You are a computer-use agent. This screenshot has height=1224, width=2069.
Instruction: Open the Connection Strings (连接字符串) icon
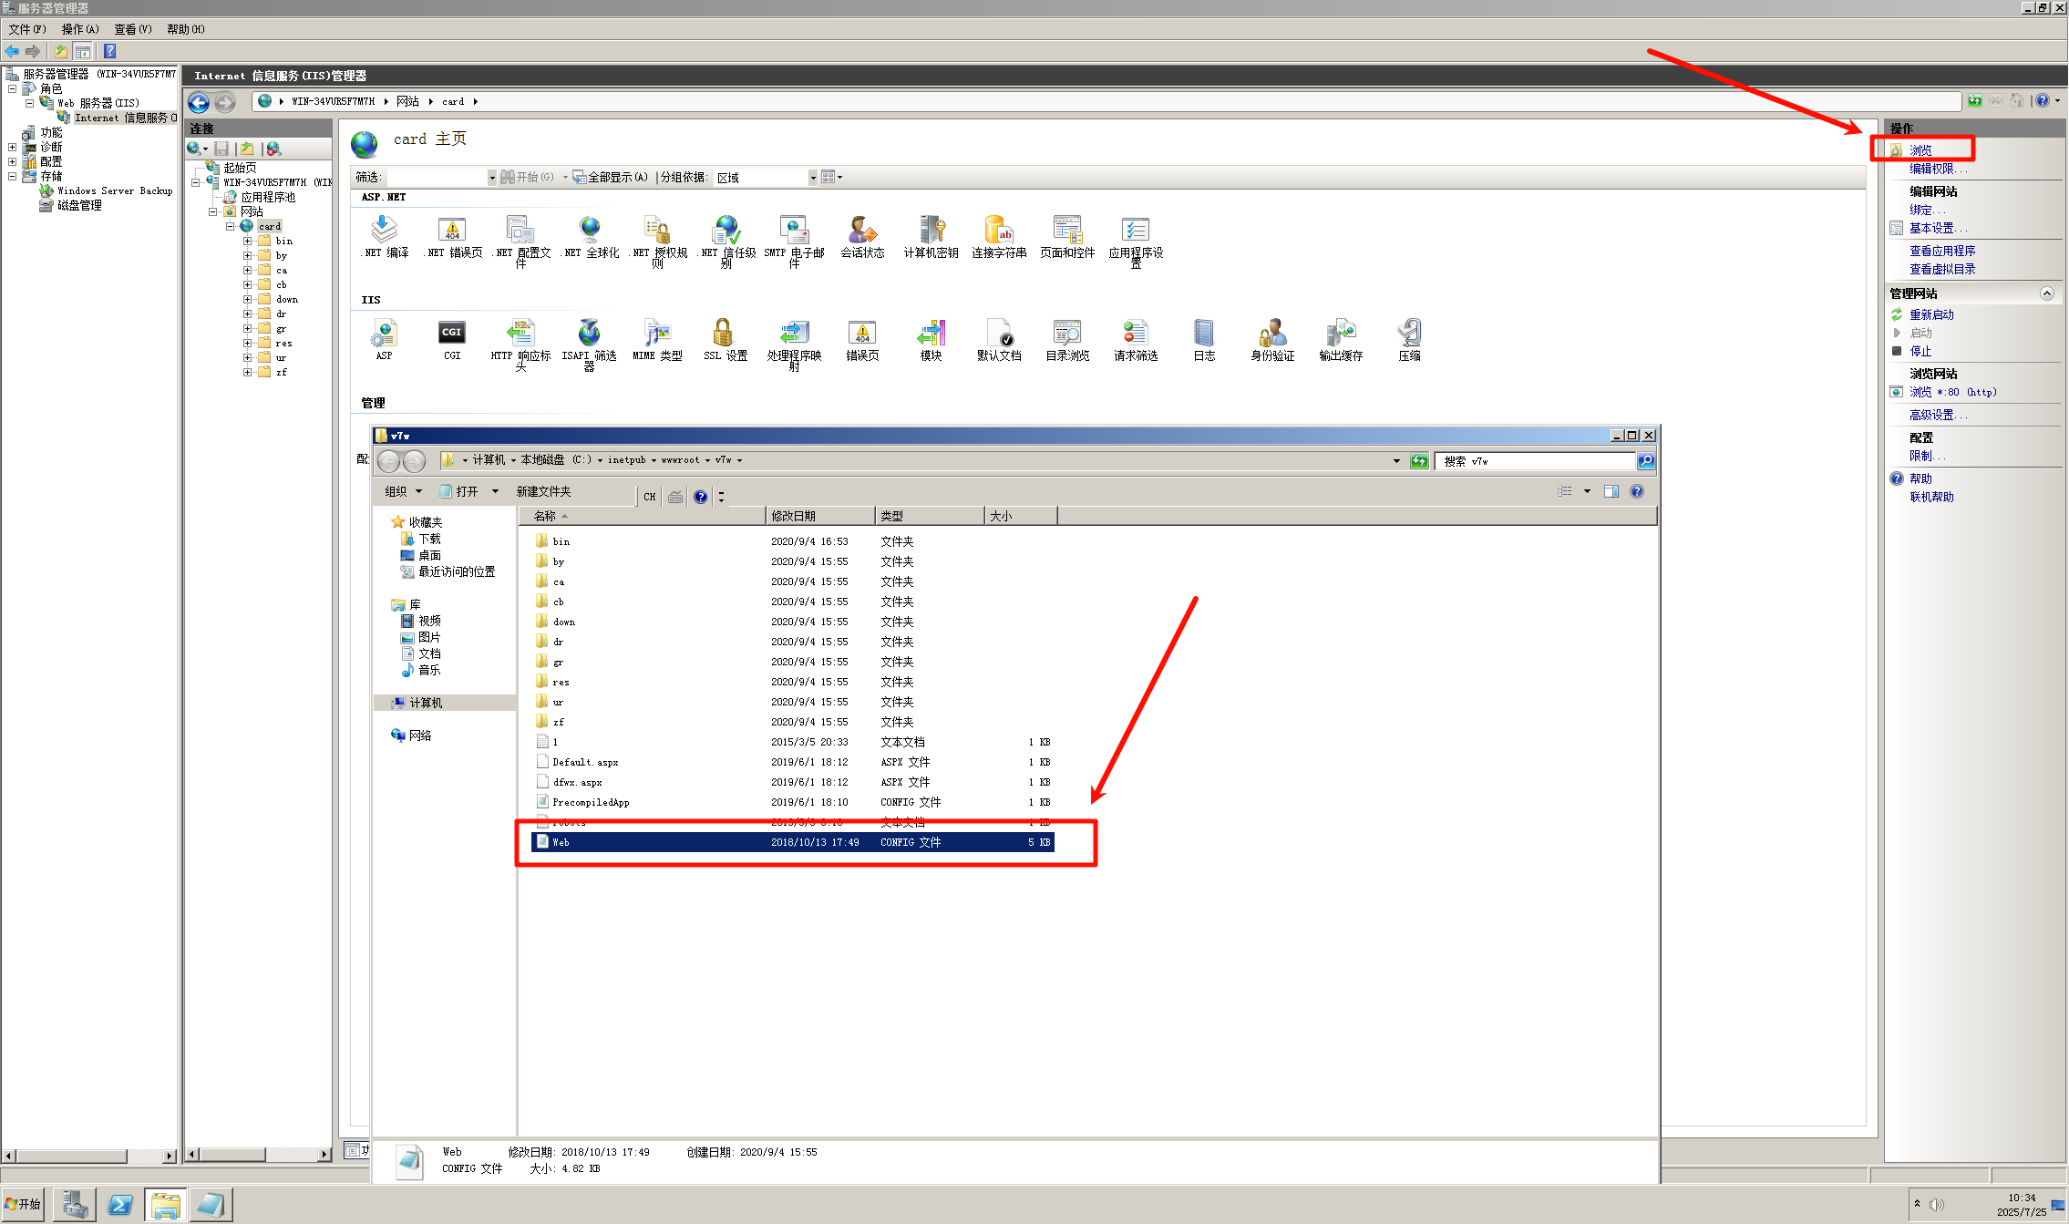pyautogui.click(x=999, y=231)
